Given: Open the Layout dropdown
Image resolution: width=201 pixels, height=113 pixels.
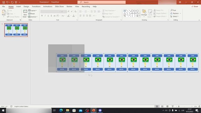Looking at the screenshot, I should [33, 10].
